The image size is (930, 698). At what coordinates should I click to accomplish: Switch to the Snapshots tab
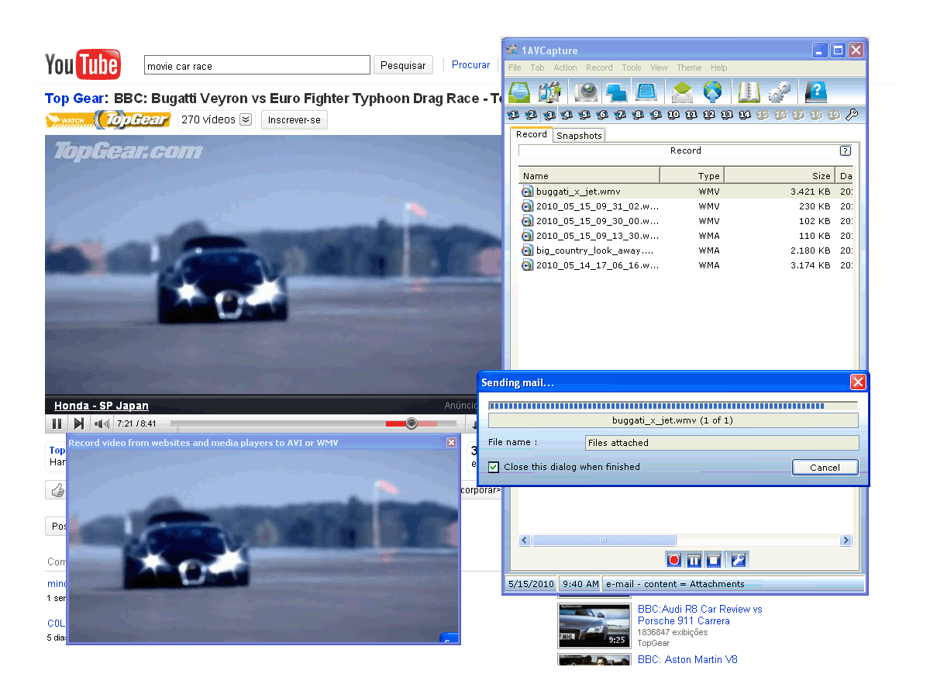579,136
